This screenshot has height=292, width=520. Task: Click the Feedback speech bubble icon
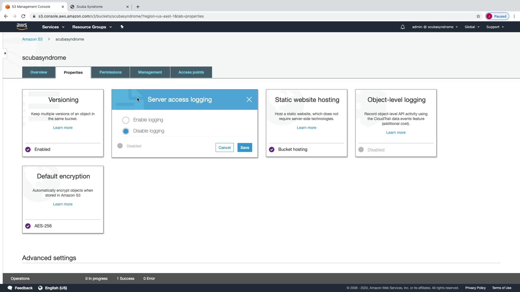click(10, 288)
